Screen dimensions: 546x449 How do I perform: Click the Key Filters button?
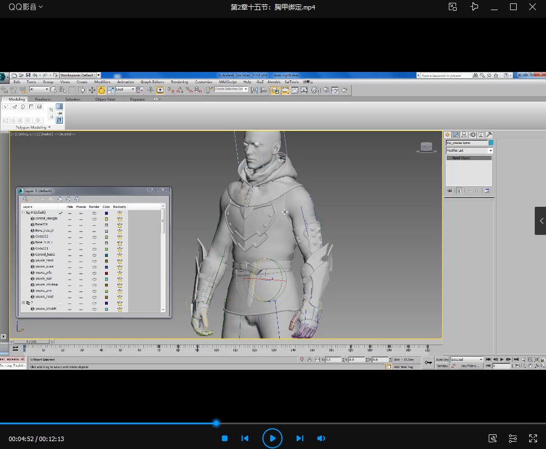469,366
